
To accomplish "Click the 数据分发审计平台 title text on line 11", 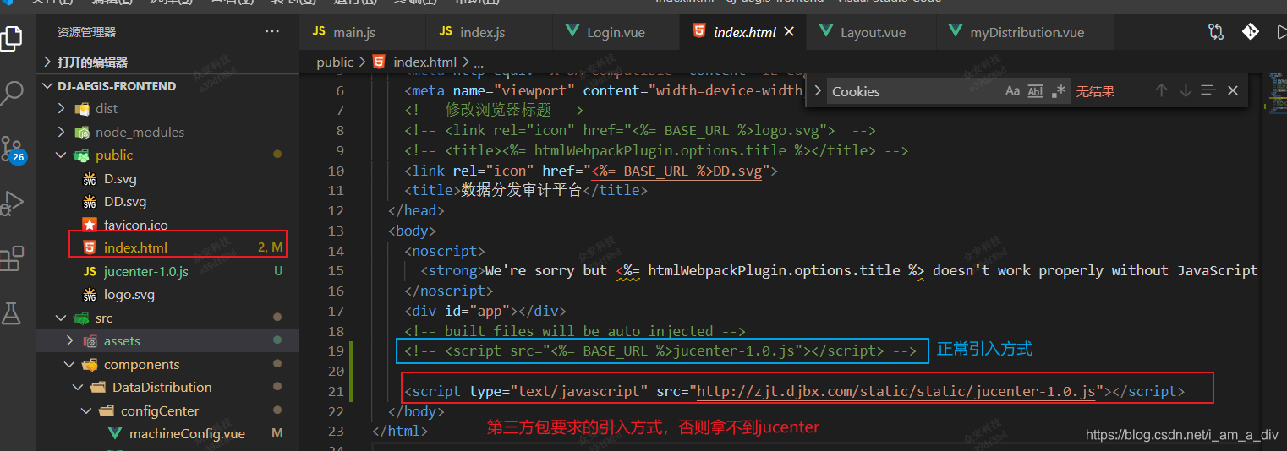I will coord(521,190).
